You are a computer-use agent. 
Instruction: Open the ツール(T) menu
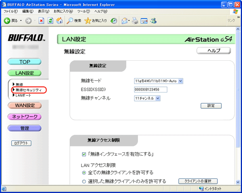point(83,11)
